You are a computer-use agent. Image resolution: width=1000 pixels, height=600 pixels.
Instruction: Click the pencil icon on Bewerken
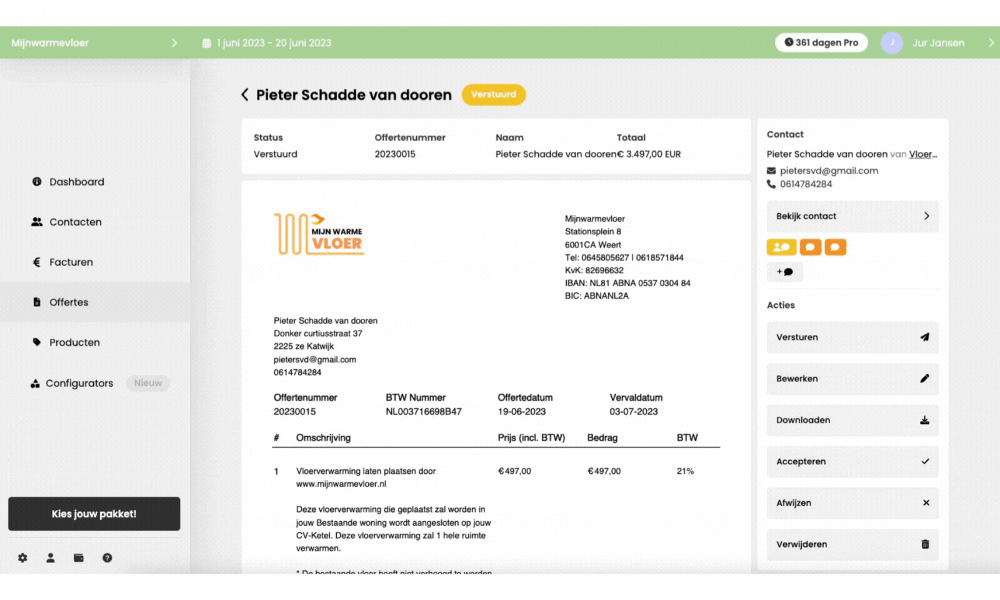pyautogui.click(x=924, y=378)
